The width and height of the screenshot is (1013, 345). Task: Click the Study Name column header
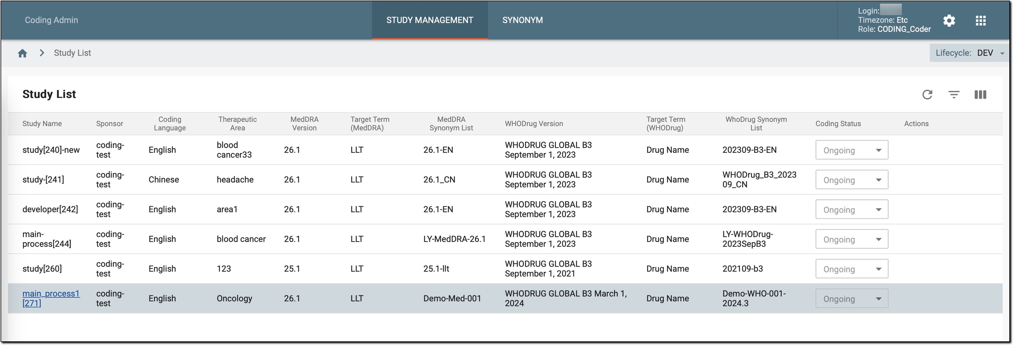[x=42, y=124]
